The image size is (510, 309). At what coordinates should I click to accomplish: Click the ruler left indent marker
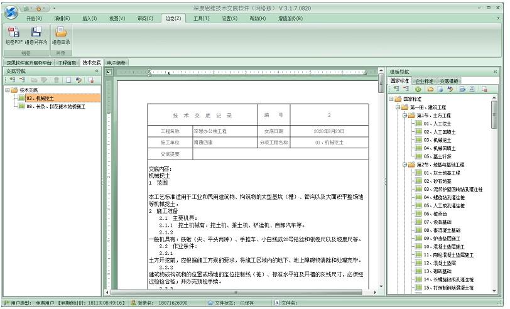[149, 72]
